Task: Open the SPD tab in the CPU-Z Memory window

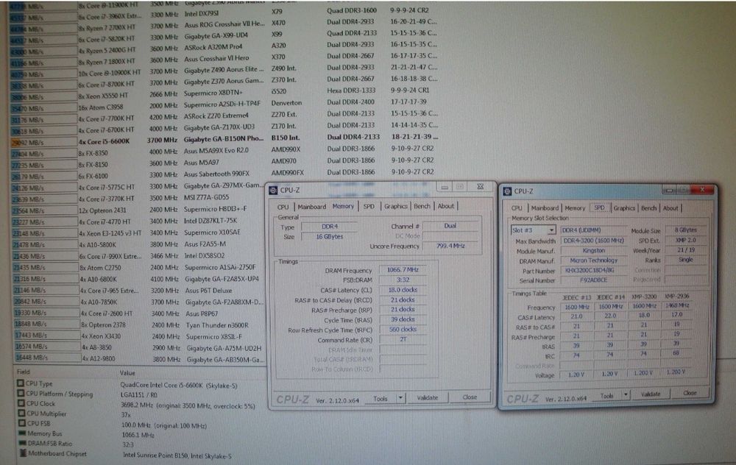Action: tap(369, 207)
